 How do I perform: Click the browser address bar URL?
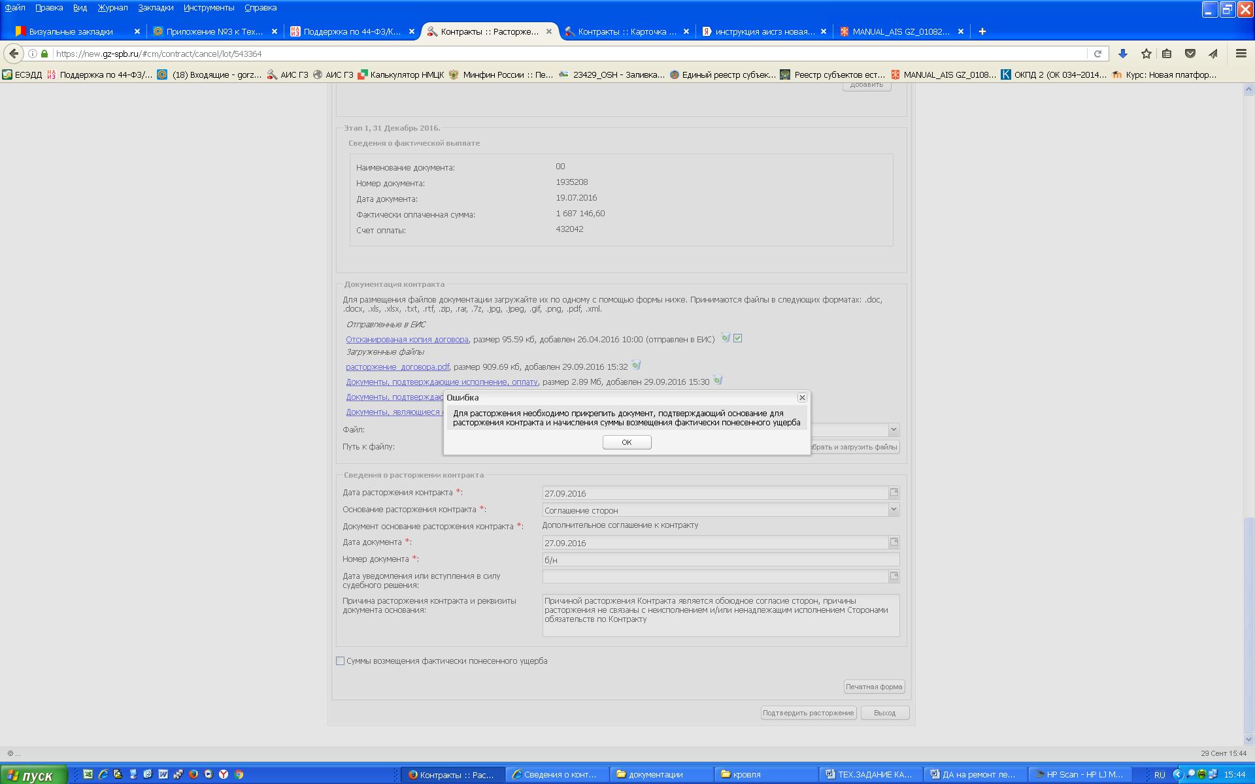point(569,54)
